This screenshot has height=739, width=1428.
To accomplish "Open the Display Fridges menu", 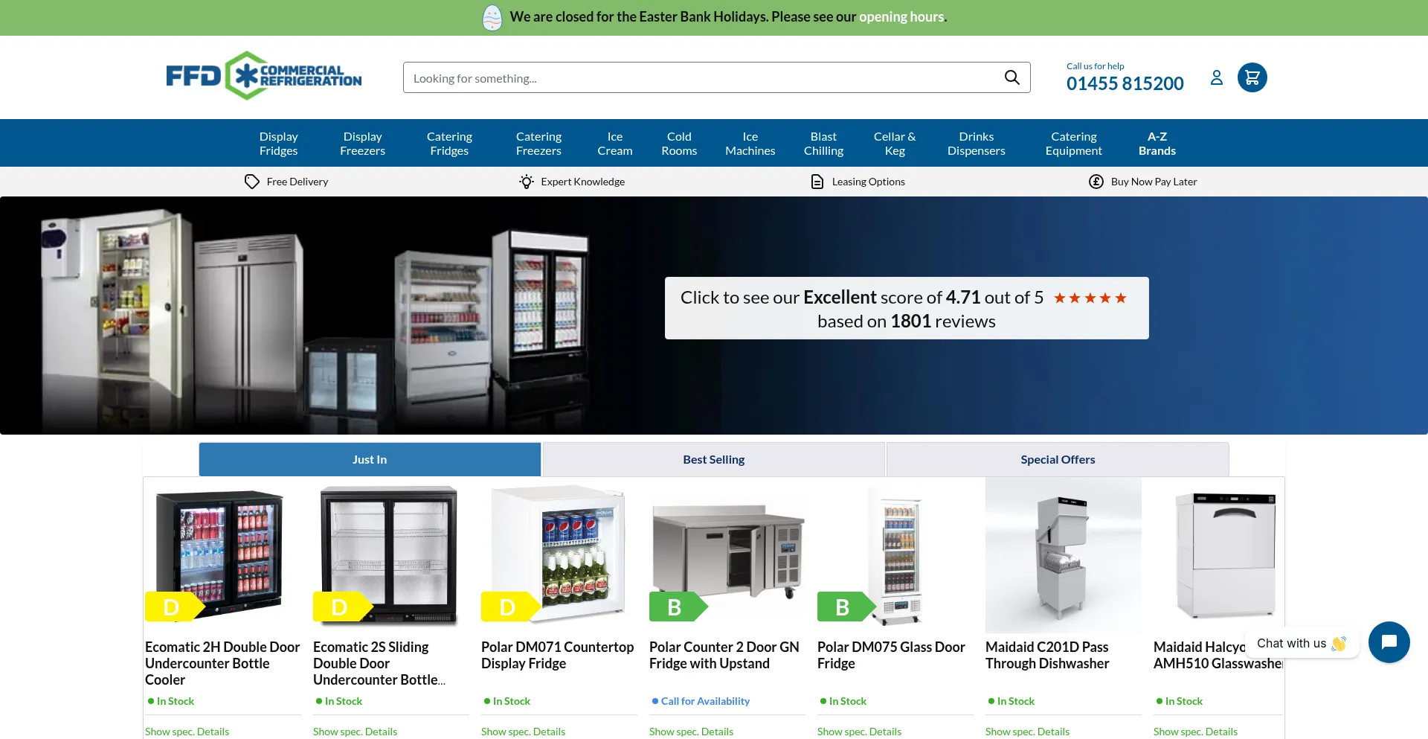I will point(278,144).
